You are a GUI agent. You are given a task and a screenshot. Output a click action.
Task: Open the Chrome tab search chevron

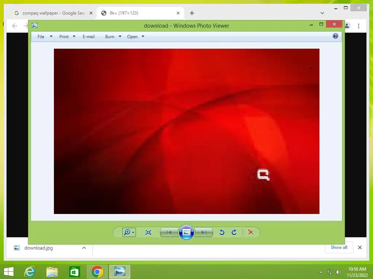click(322, 13)
